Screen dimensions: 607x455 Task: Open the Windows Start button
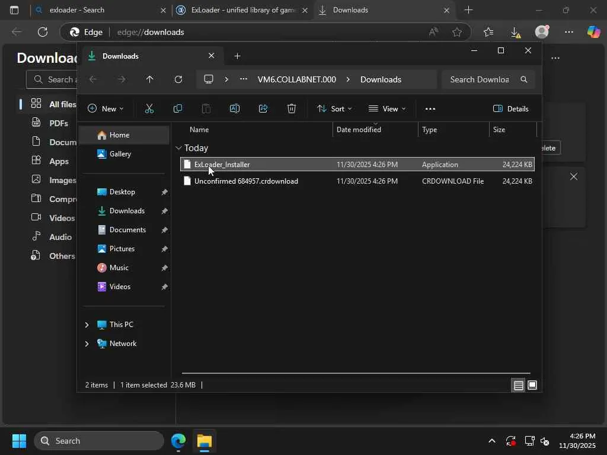tap(19, 441)
